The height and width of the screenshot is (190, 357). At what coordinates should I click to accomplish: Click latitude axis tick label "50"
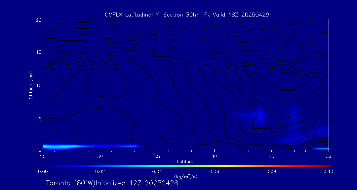point(329,156)
